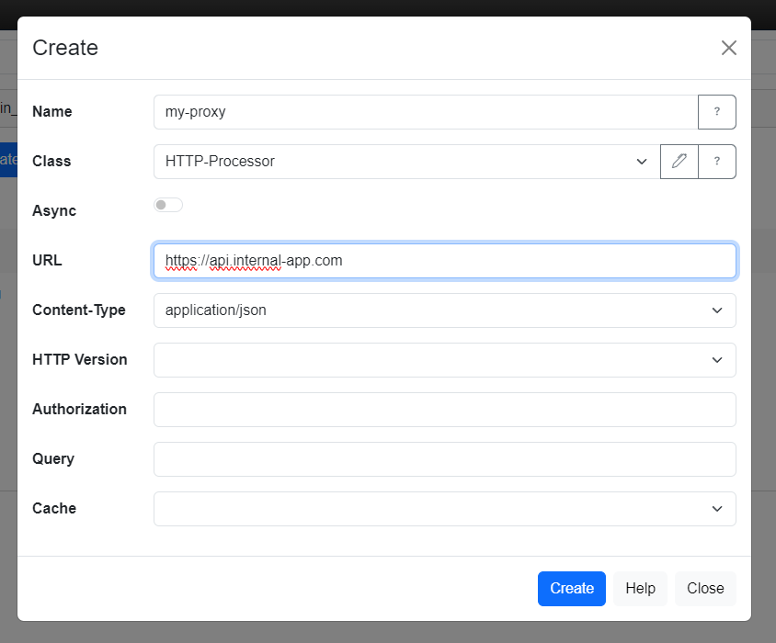Click into the Query input box
This screenshot has width=776, height=643.
click(x=444, y=459)
